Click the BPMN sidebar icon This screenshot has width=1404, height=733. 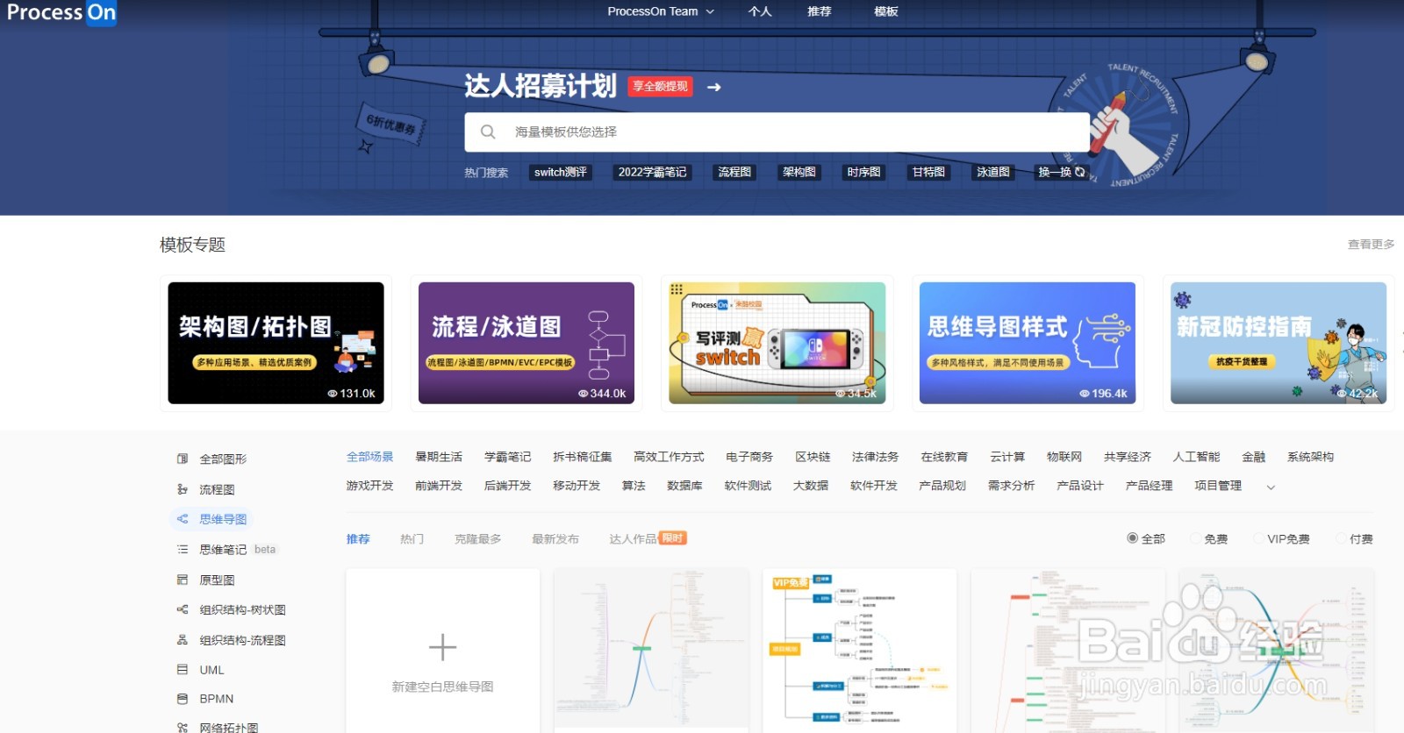[x=183, y=699]
